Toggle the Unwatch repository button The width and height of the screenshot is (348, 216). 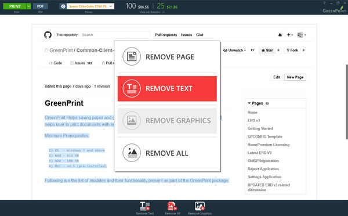pyautogui.click(x=235, y=50)
